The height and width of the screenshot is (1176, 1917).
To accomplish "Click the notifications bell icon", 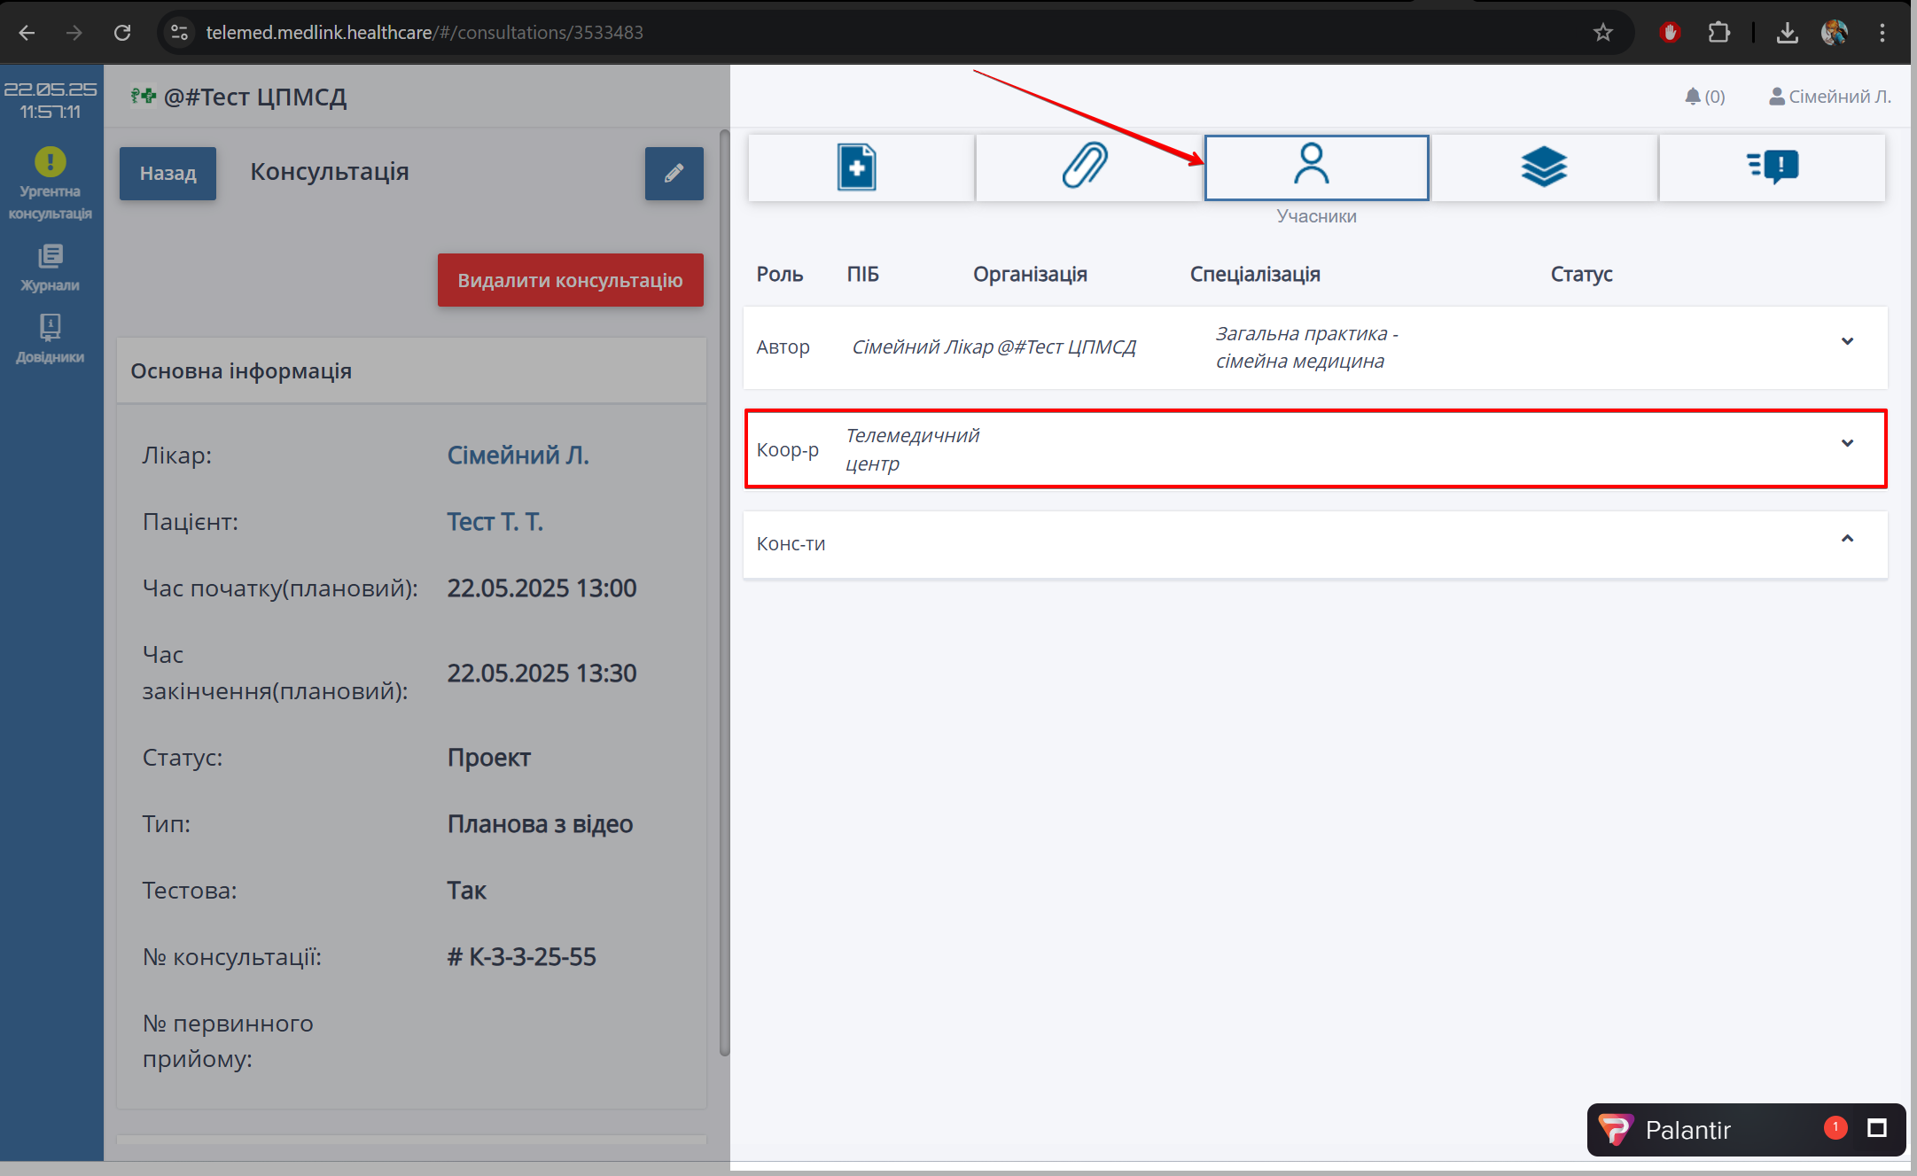I will pos(1693,97).
